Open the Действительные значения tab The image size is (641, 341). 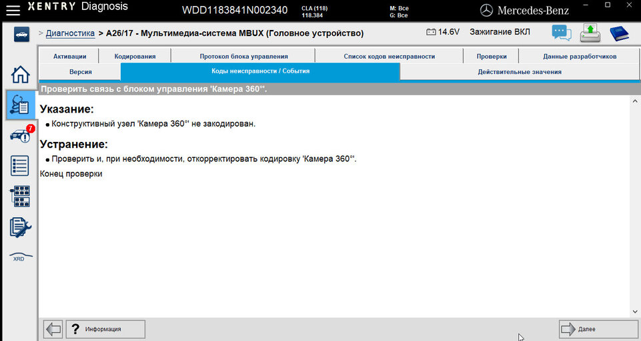tap(520, 71)
